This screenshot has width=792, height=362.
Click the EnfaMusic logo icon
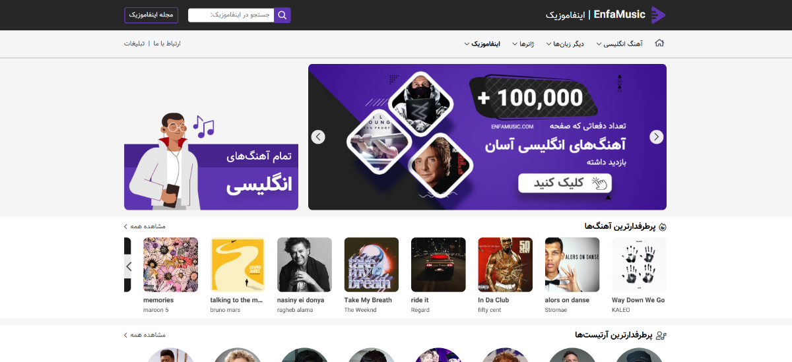[658, 15]
